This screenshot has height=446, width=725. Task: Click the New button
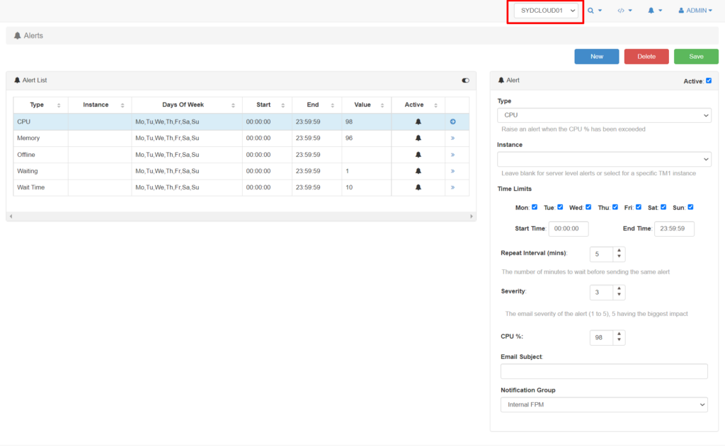(596, 57)
